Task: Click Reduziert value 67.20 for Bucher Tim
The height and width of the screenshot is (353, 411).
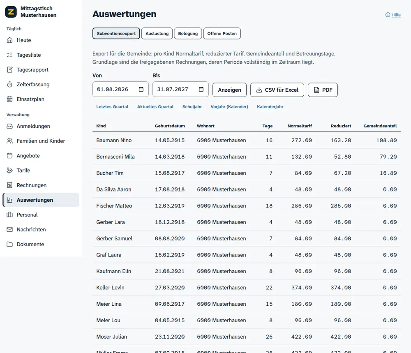Action: (x=342, y=173)
